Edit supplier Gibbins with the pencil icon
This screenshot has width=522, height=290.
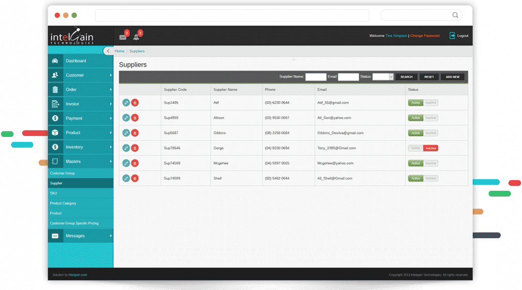pyautogui.click(x=126, y=133)
